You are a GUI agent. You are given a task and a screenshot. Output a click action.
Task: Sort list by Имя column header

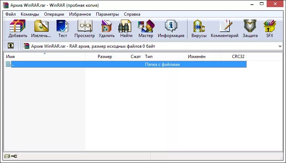pos(44,57)
